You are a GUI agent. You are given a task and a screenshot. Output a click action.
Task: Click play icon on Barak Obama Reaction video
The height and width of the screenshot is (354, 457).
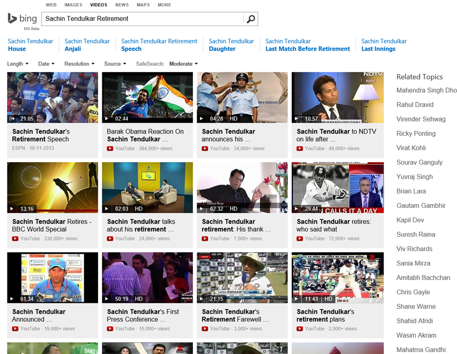tap(107, 118)
